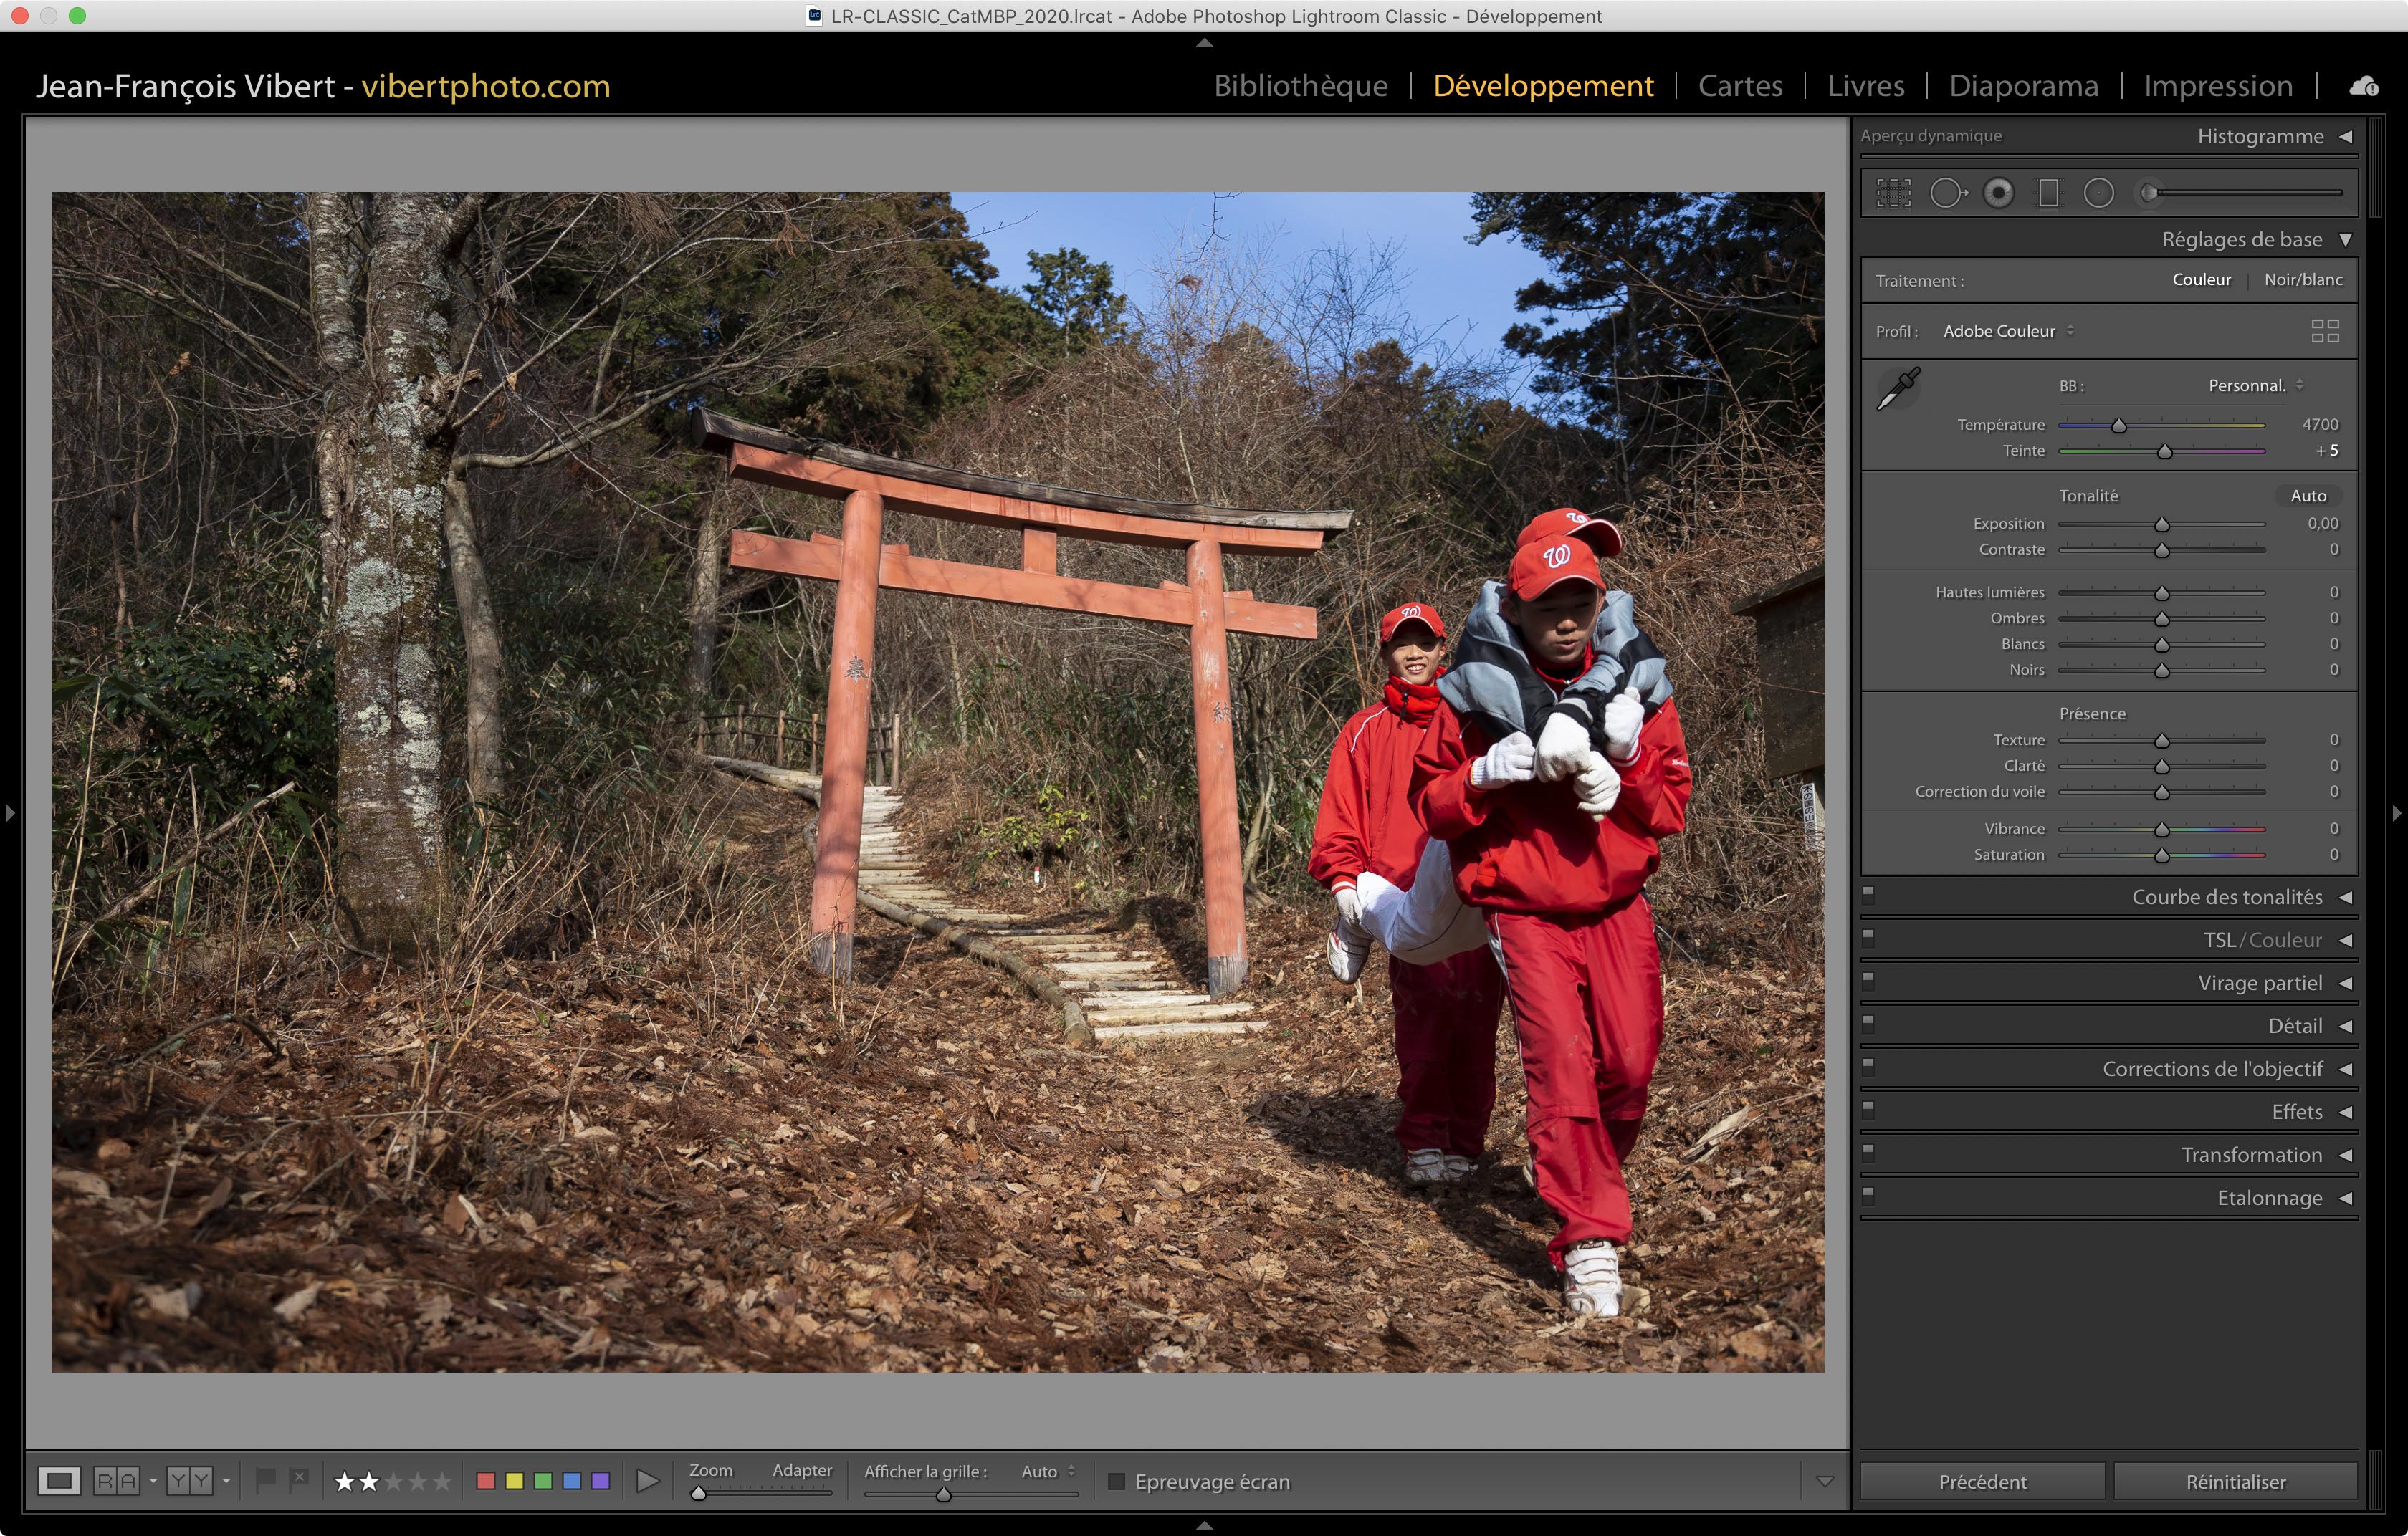
Task: Click the Réinitialiser button
Action: 2235,1481
